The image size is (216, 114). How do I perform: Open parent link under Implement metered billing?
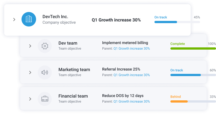click(132, 48)
